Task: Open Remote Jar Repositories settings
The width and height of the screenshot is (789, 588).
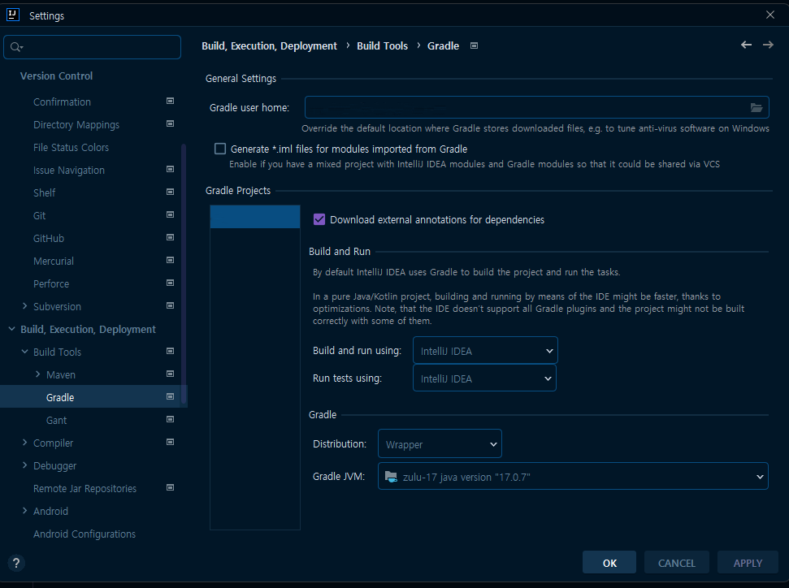Action: pos(85,488)
